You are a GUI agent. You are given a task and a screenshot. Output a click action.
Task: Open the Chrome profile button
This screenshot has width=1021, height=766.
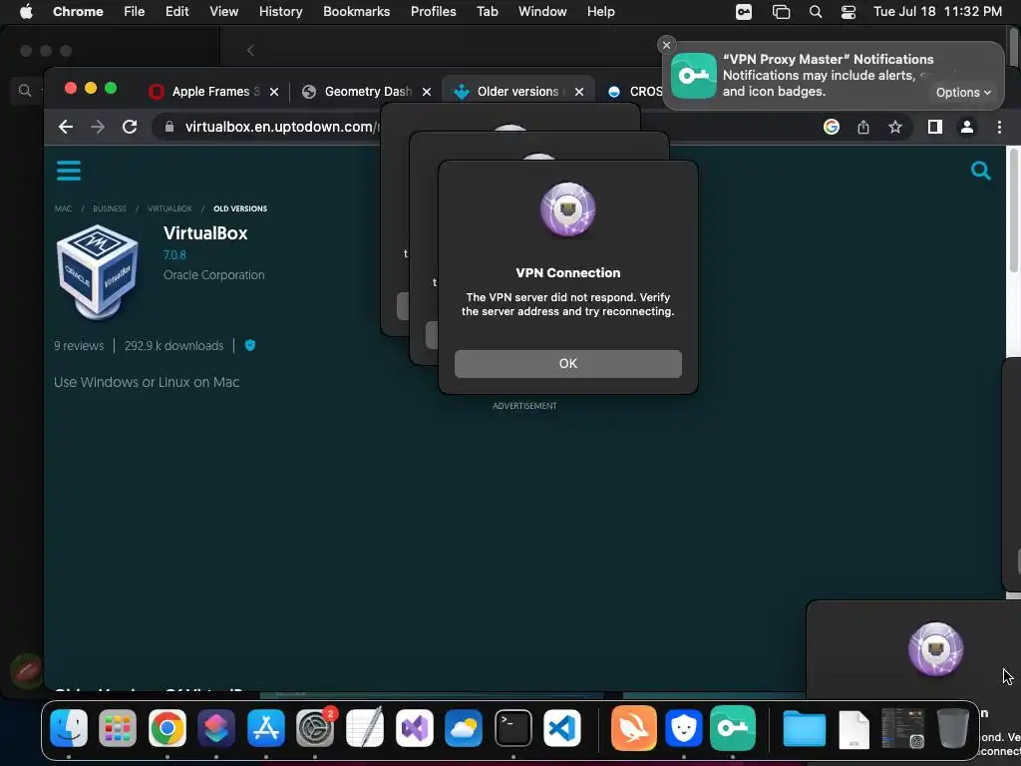pos(967,127)
